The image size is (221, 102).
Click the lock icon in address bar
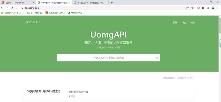tap(22, 8)
